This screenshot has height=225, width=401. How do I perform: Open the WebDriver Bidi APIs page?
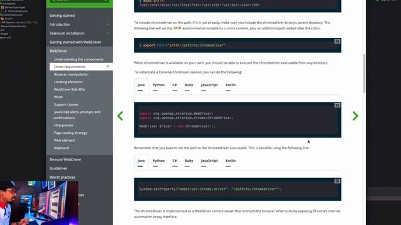(70, 89)
